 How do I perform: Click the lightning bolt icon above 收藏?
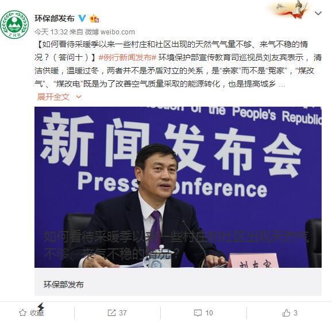[41, 307]
